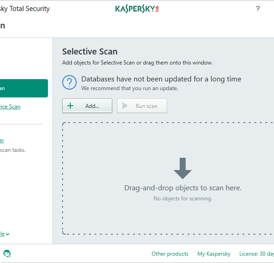
Task: Click 'We recommend that you run an update.' text
Action: tap(130, 88)
